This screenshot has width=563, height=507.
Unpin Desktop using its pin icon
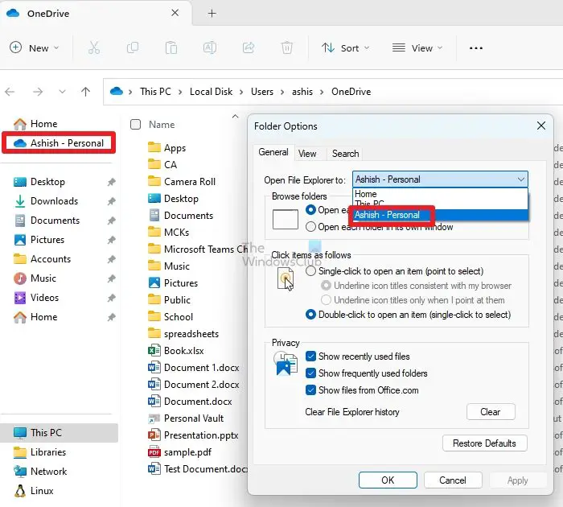(x=111, y=182)
